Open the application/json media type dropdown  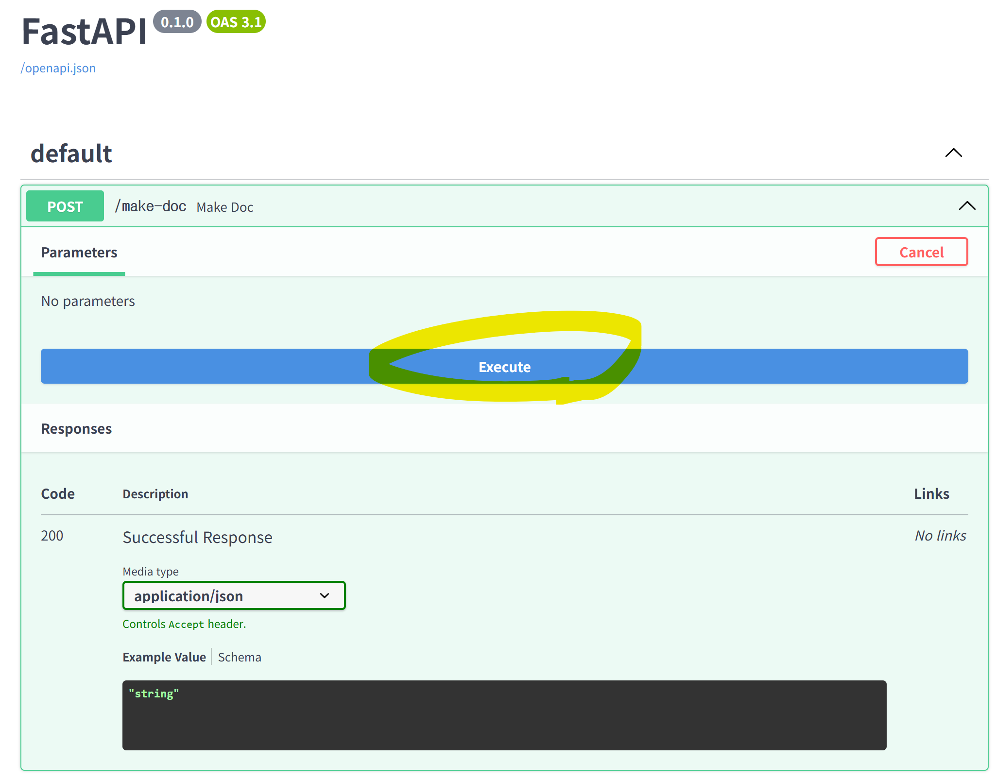tap(234, 596)
